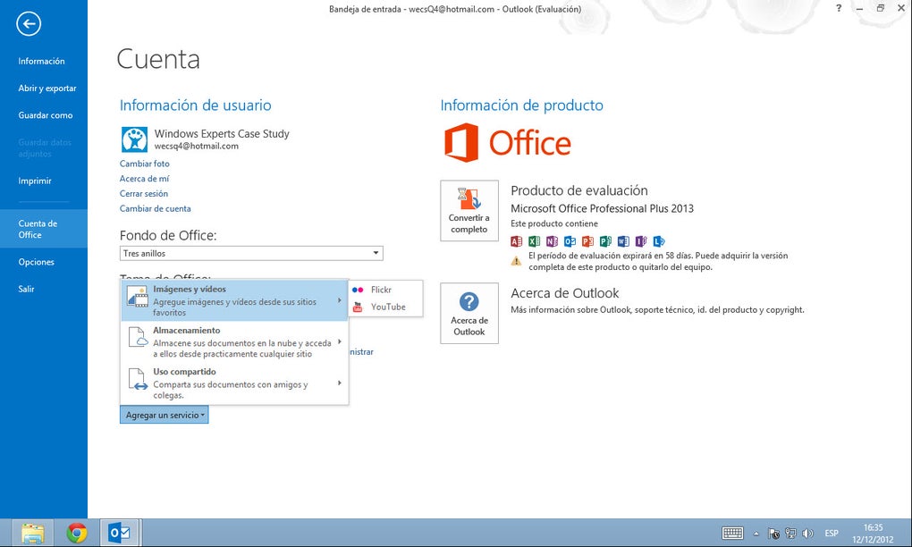Show hidden tray icons arrow
Viewport: 912px width, 547px height.
pyautogui.click(x=756, y=533)
